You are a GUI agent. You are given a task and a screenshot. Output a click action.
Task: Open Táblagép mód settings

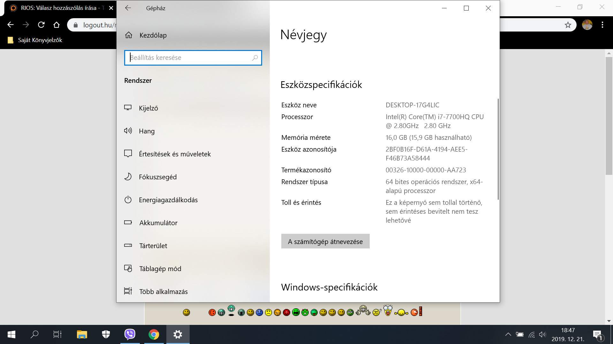[x=160, y=269]
